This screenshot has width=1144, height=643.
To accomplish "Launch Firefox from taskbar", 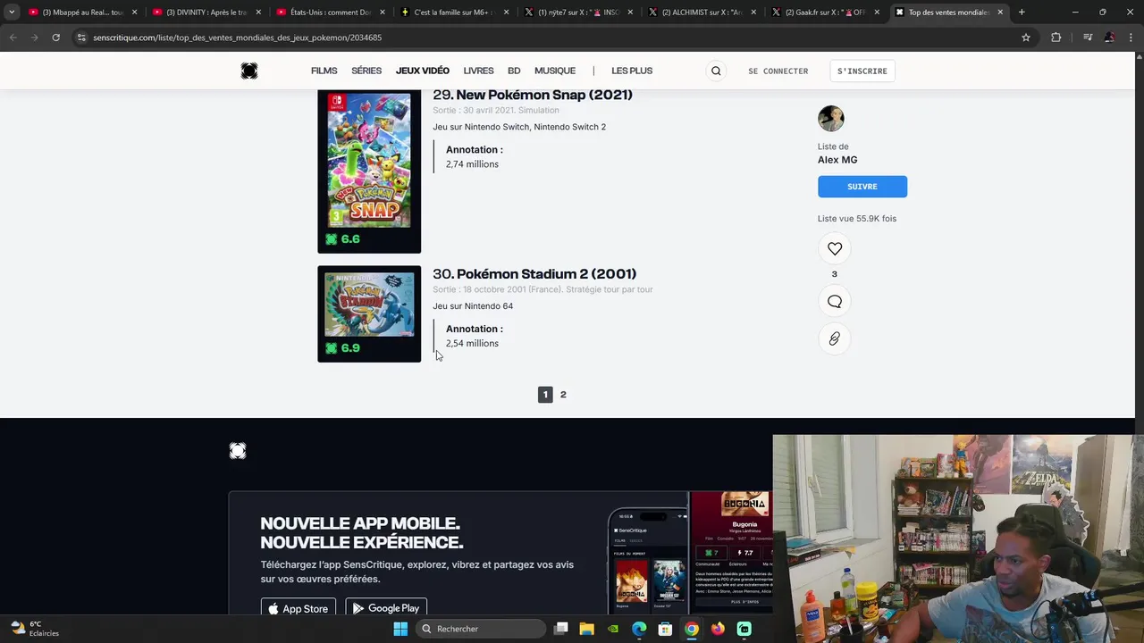I will click(x=718, y=629).
